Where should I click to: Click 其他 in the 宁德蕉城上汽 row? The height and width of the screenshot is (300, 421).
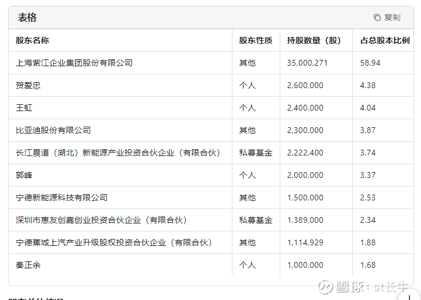point(247,242)
